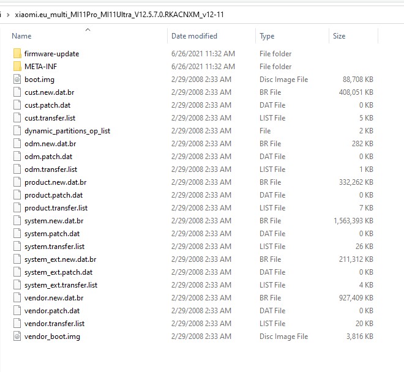The image size is (404, 372).
Task: Select the vendor.patch.dat file name
Action: click(x=52, y=311)
